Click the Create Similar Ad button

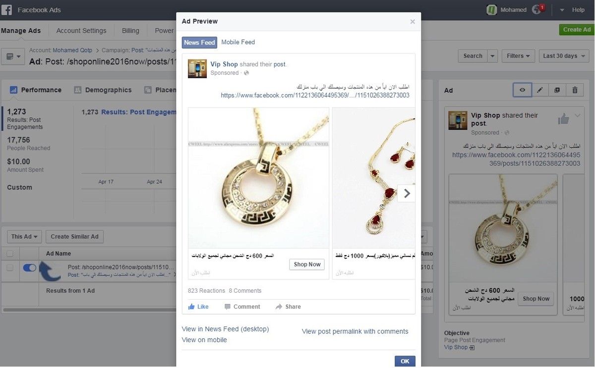pyautogui.click(x=74, y=237)
